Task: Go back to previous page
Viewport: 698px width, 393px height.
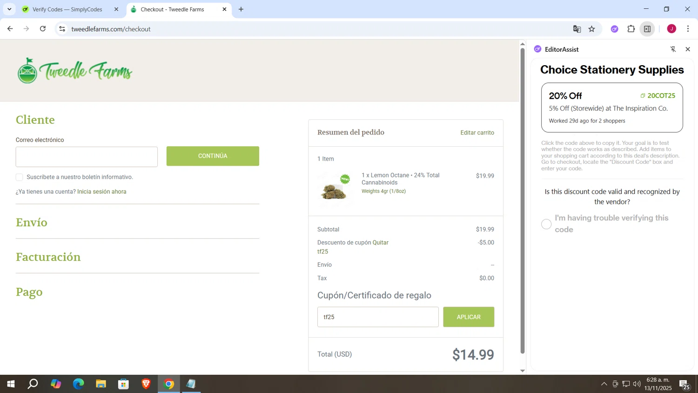Action: pyautogui.click(x=10, y=29)
